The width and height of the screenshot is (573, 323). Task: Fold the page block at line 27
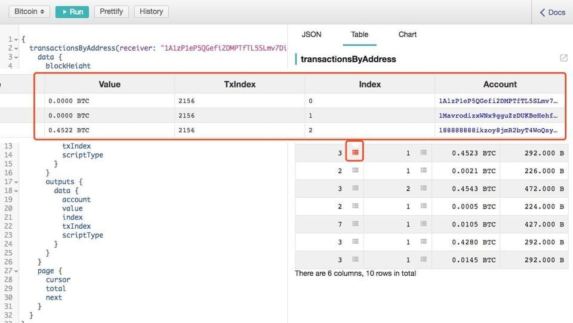17,271
